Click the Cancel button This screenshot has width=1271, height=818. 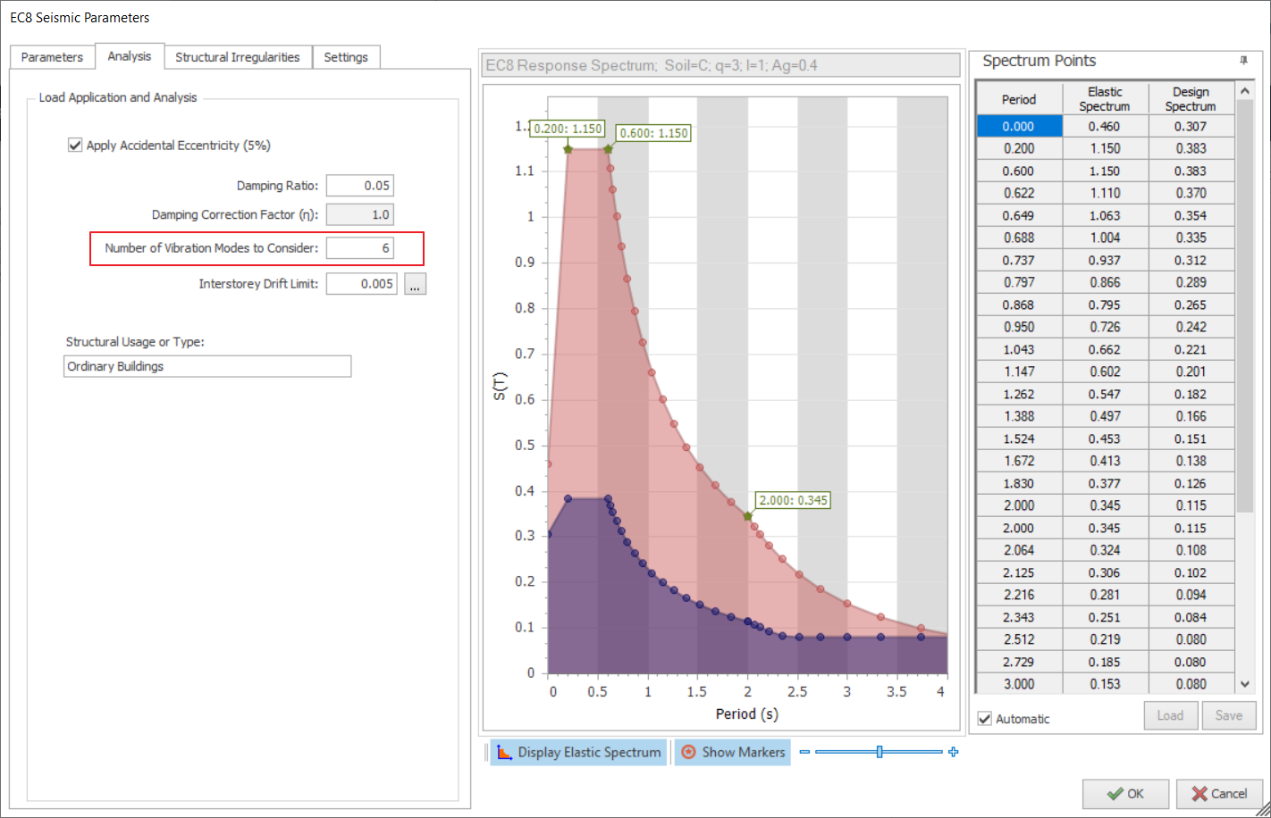1219,794
